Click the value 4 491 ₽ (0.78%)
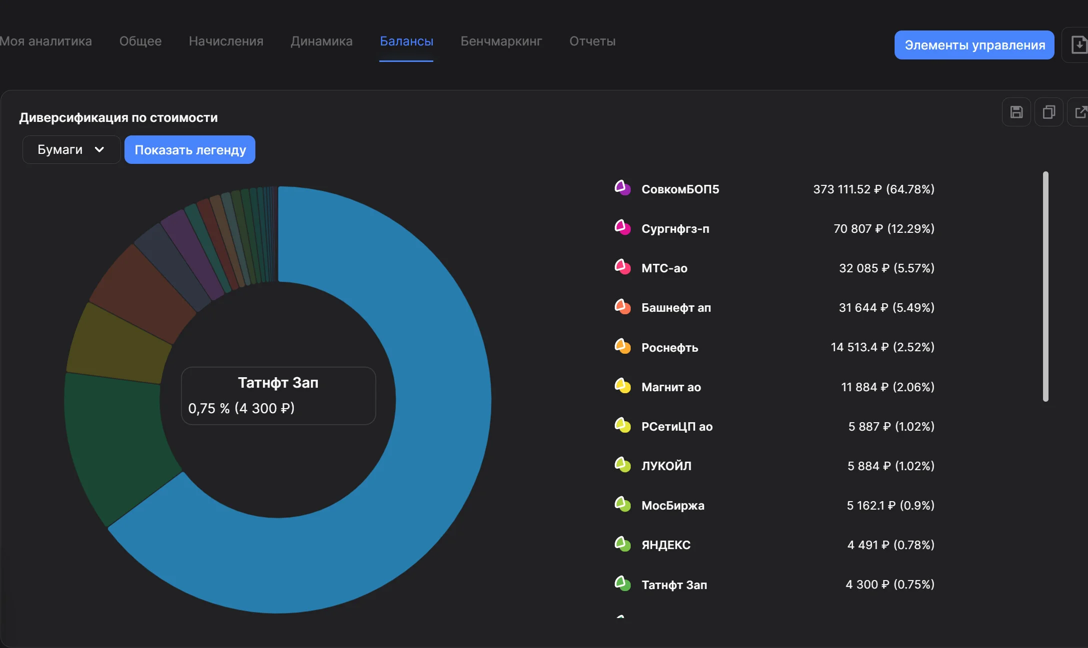 [891, 545]
